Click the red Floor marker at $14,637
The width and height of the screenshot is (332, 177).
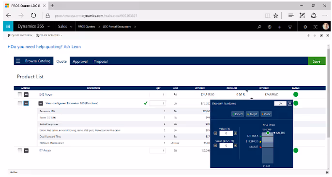point(261,147)
